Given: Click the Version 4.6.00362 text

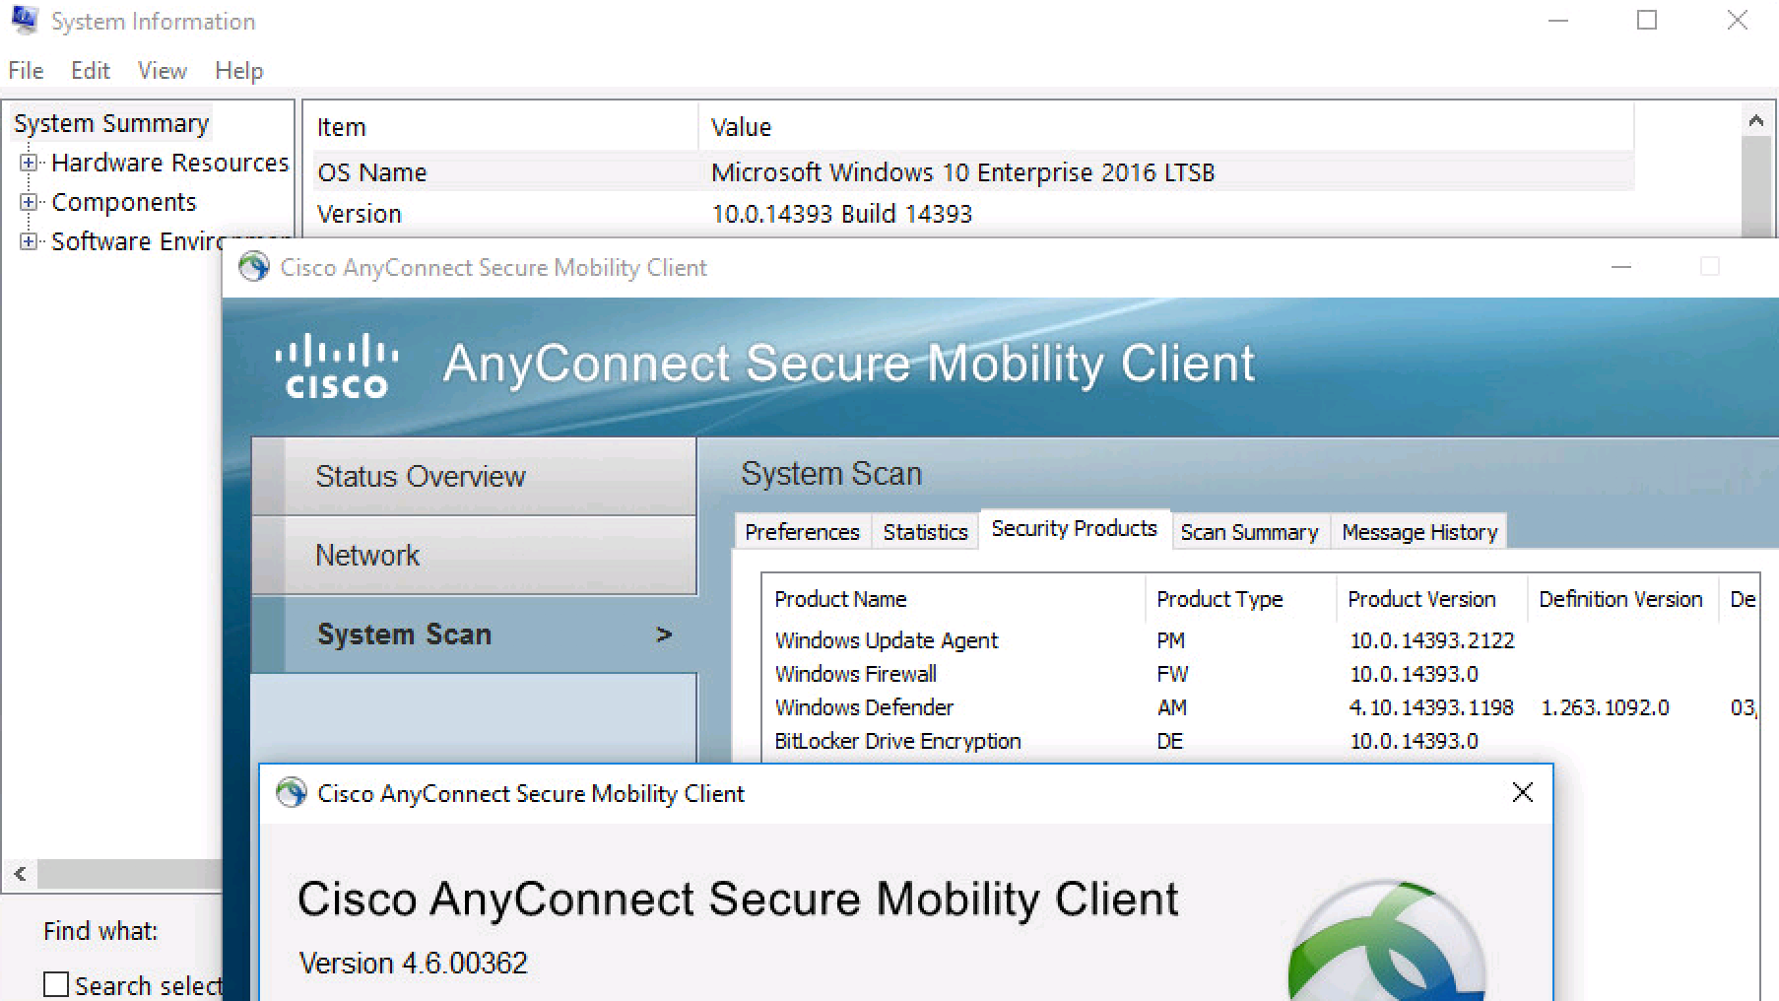Looking at the screenshot, I should click(413, 963).
